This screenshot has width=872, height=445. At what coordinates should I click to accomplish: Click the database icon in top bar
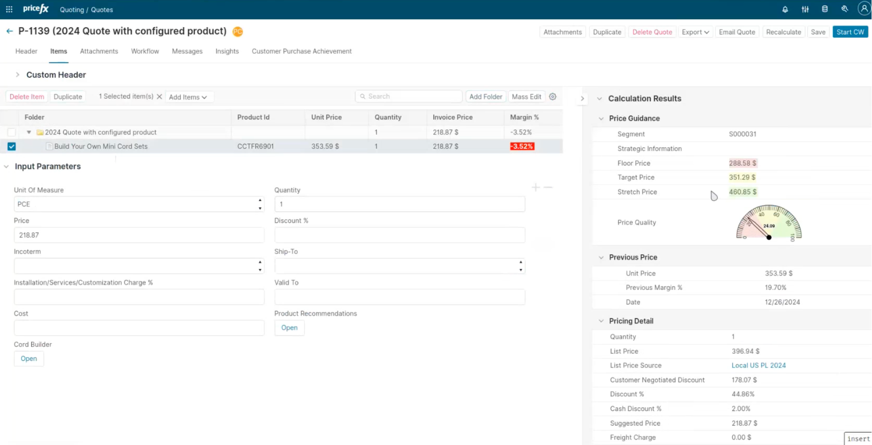pos(825,10)
